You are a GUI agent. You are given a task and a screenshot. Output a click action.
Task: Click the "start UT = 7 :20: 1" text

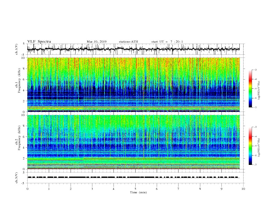click(167, 42)
